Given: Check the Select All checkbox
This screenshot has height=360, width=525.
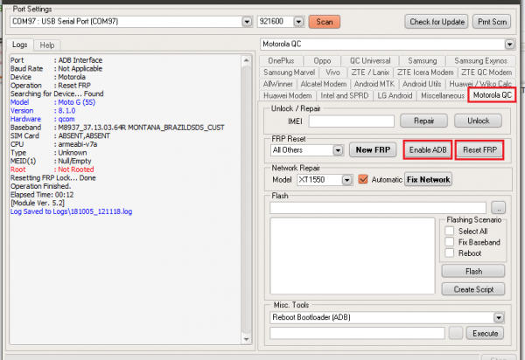Looking at the screenshot, I should click(450, 231).
